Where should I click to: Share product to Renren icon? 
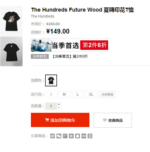click(84, 136)
